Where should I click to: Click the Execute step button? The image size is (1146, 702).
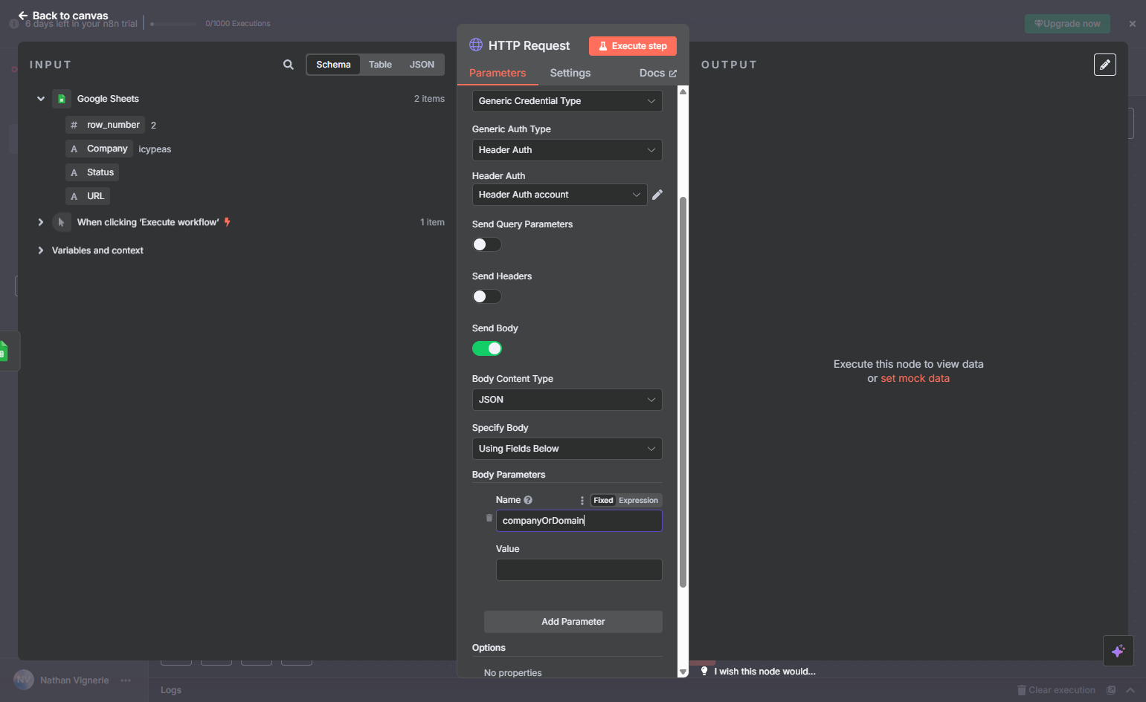[633, 46]
